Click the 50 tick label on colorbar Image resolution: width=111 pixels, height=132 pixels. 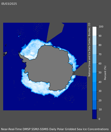tap(100, 73)
